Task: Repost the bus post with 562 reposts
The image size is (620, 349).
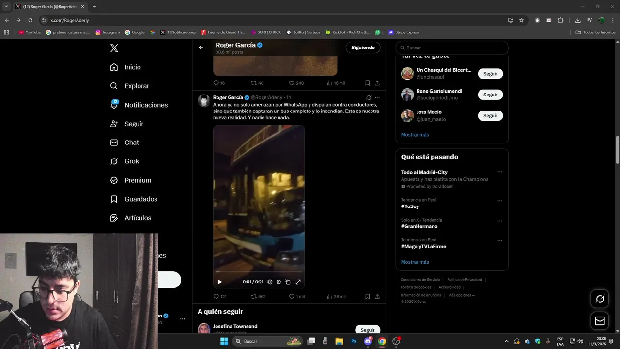Action: 258,296
